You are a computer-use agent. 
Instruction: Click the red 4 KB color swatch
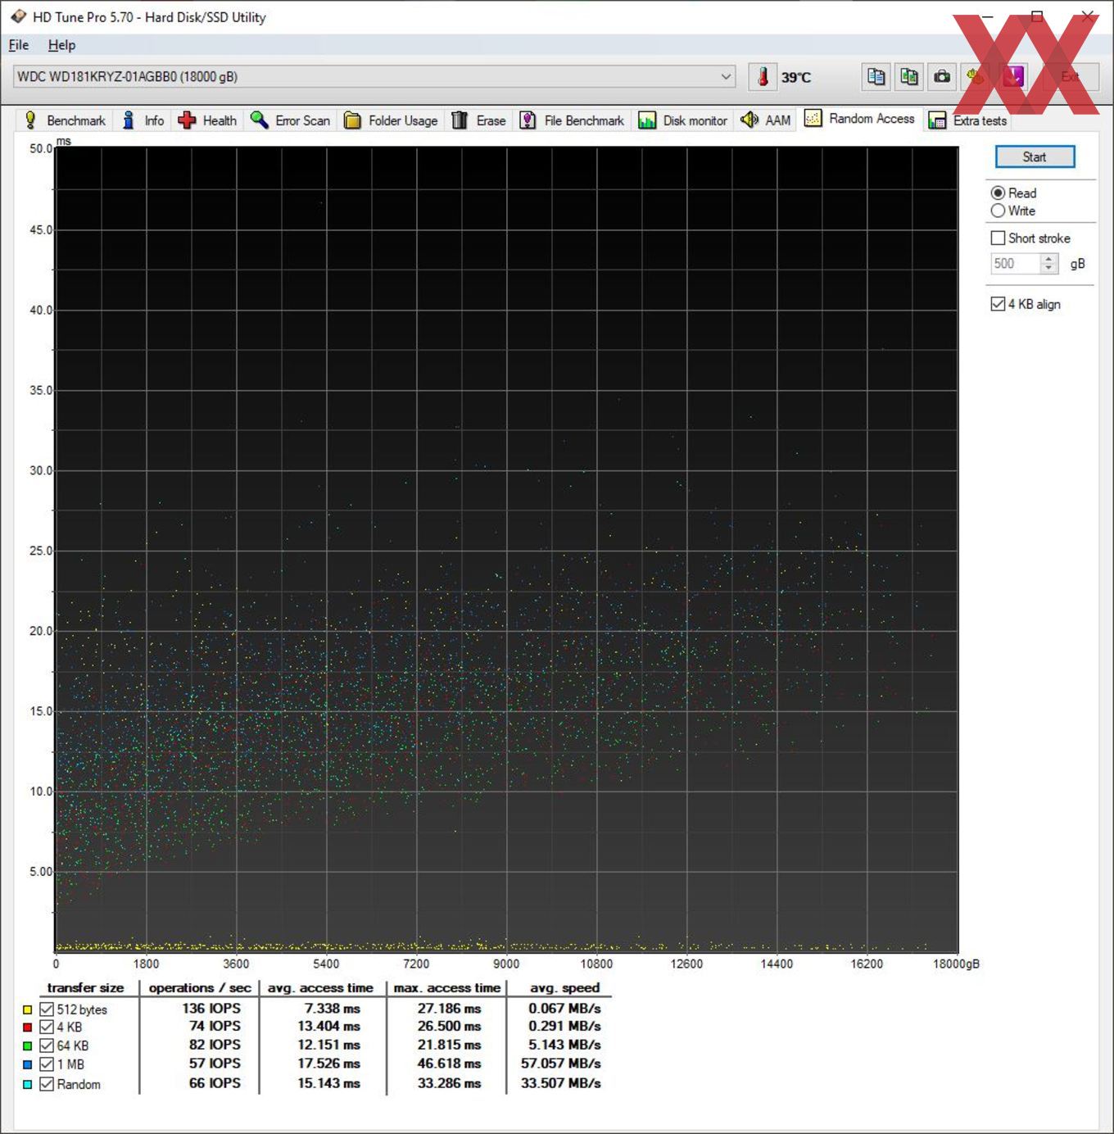[x=27, y=1027]
